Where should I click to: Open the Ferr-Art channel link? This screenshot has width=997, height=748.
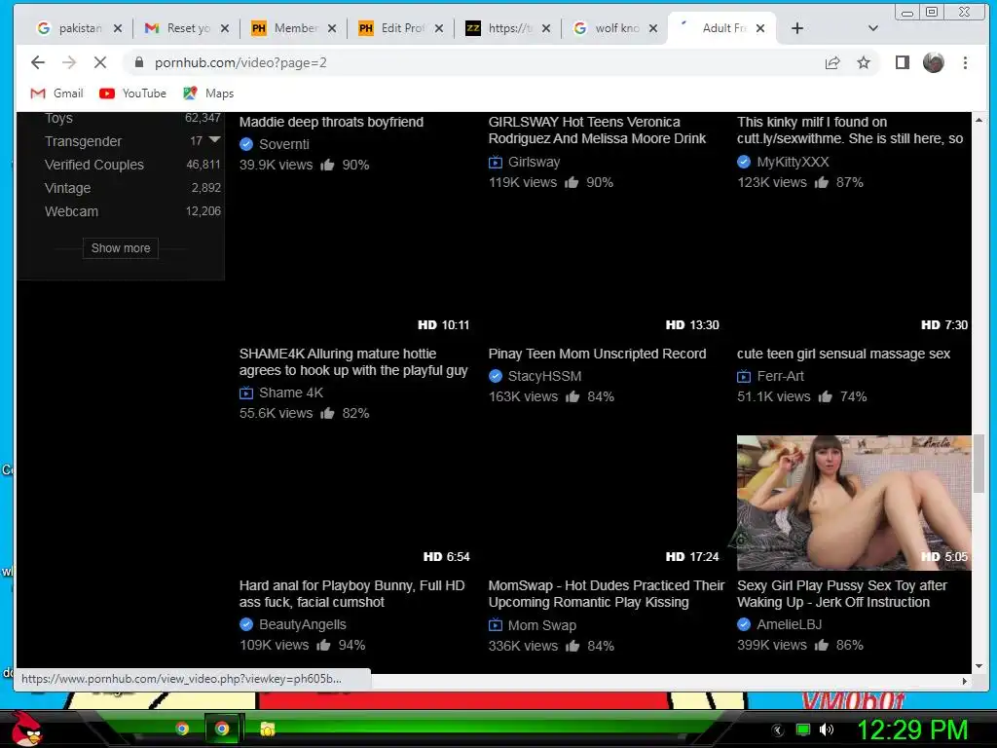780,377
